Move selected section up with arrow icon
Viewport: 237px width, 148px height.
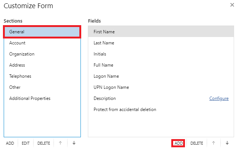tap(60, 143)
